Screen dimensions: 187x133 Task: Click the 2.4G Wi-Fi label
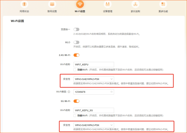(x=65, y=55)
